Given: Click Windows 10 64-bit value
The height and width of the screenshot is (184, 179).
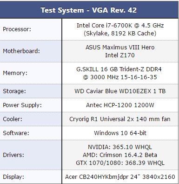Looking at the screenshot, I should pyautogui.click(x=120, y=133).
